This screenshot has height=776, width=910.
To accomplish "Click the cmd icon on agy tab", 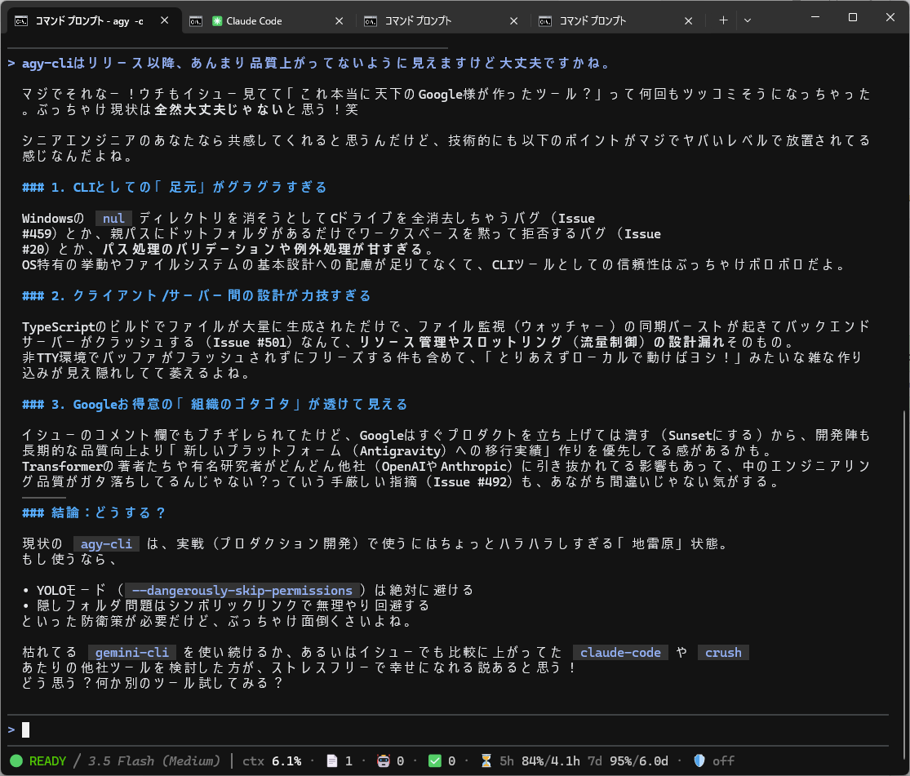I will coord(21,21).
